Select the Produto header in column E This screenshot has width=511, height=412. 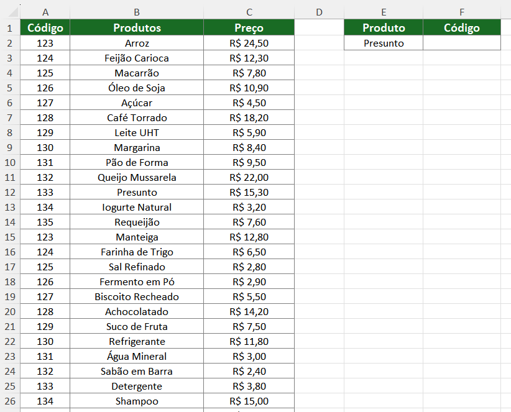click(x=384, y=28)
